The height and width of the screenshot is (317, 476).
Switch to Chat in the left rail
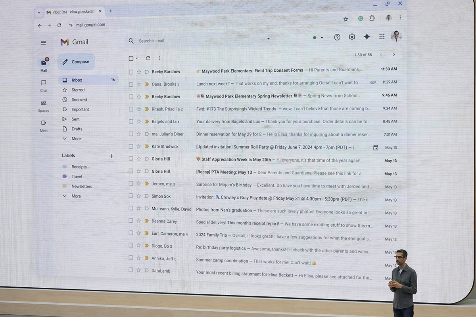coord(43,84)
